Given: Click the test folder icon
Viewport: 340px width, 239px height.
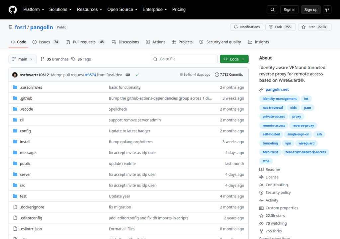Looking at the screenshot, I should coord(15,196).
